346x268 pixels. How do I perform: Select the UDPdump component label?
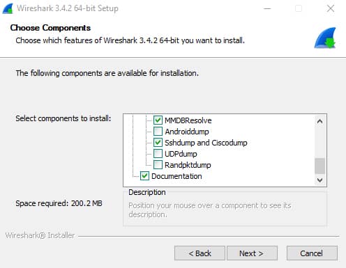point(181,154)
